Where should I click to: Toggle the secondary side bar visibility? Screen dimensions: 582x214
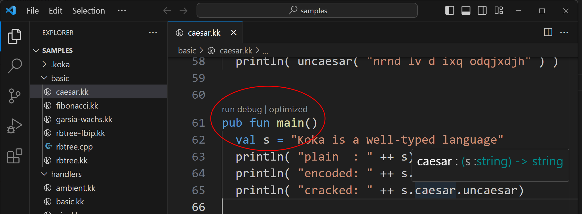[x=482, y=11]
